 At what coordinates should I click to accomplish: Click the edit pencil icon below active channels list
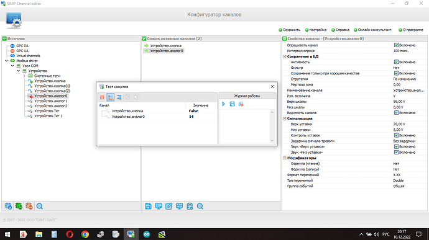pyautogui.click(x=169, y=206)
